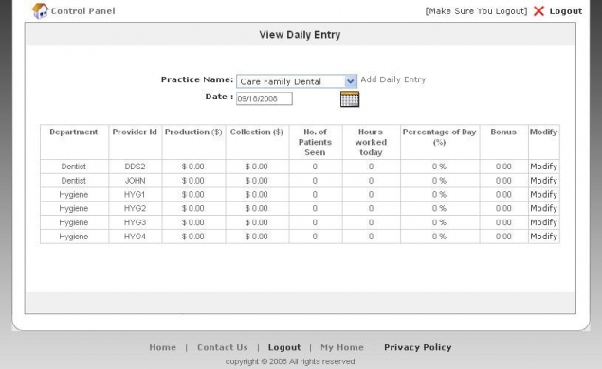The image size is (602, 369).
Task: Click bonus 0.00 in HYG2 row
Action: click(x=503, y=208)
